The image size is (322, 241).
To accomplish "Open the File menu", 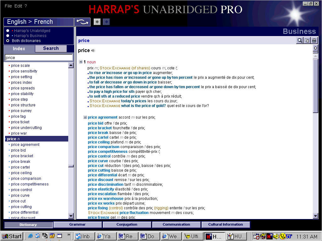I will click(8, 6).
